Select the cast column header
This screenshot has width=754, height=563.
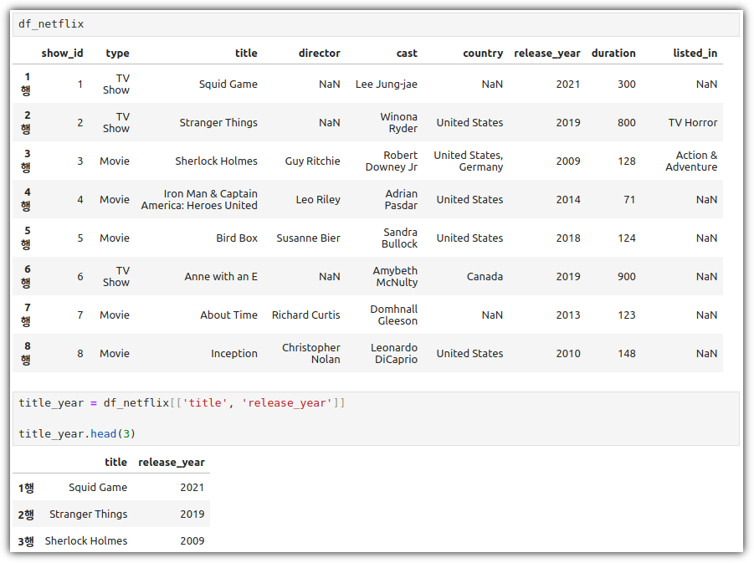(x=407, y=54)
